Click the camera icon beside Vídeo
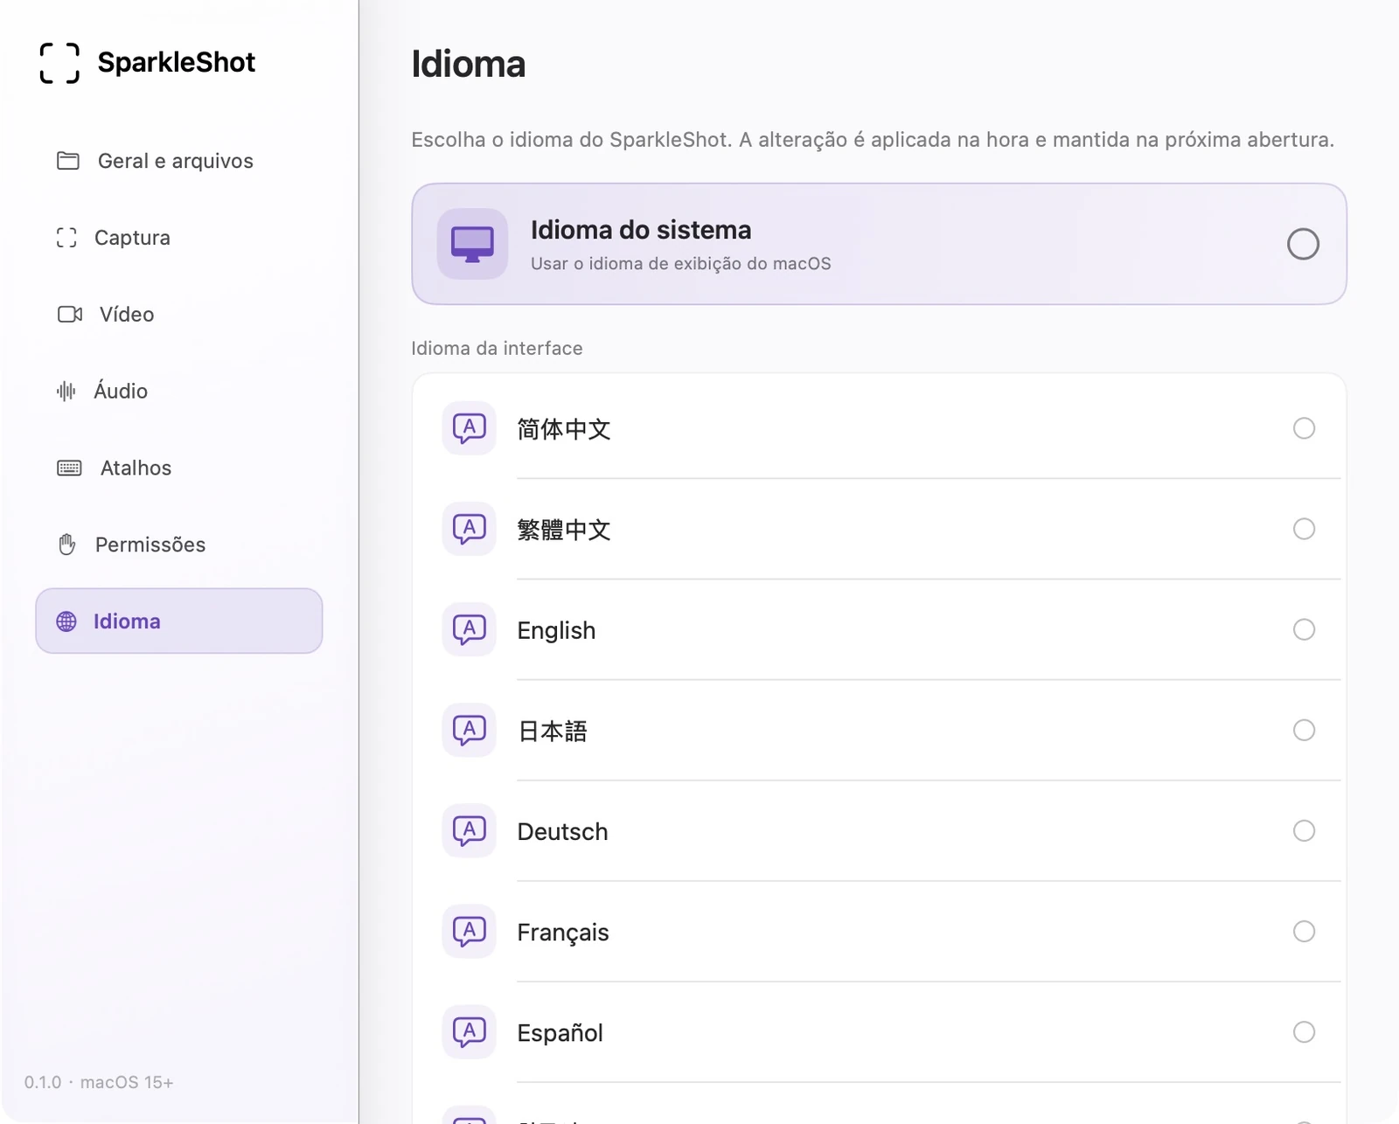The height and width of the screenshot is (1124, 1399). [x=70, y=314]
